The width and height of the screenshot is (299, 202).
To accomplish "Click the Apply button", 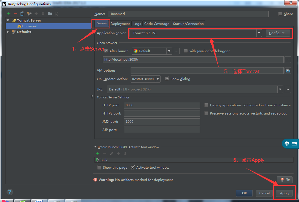I will coord(284,193).
